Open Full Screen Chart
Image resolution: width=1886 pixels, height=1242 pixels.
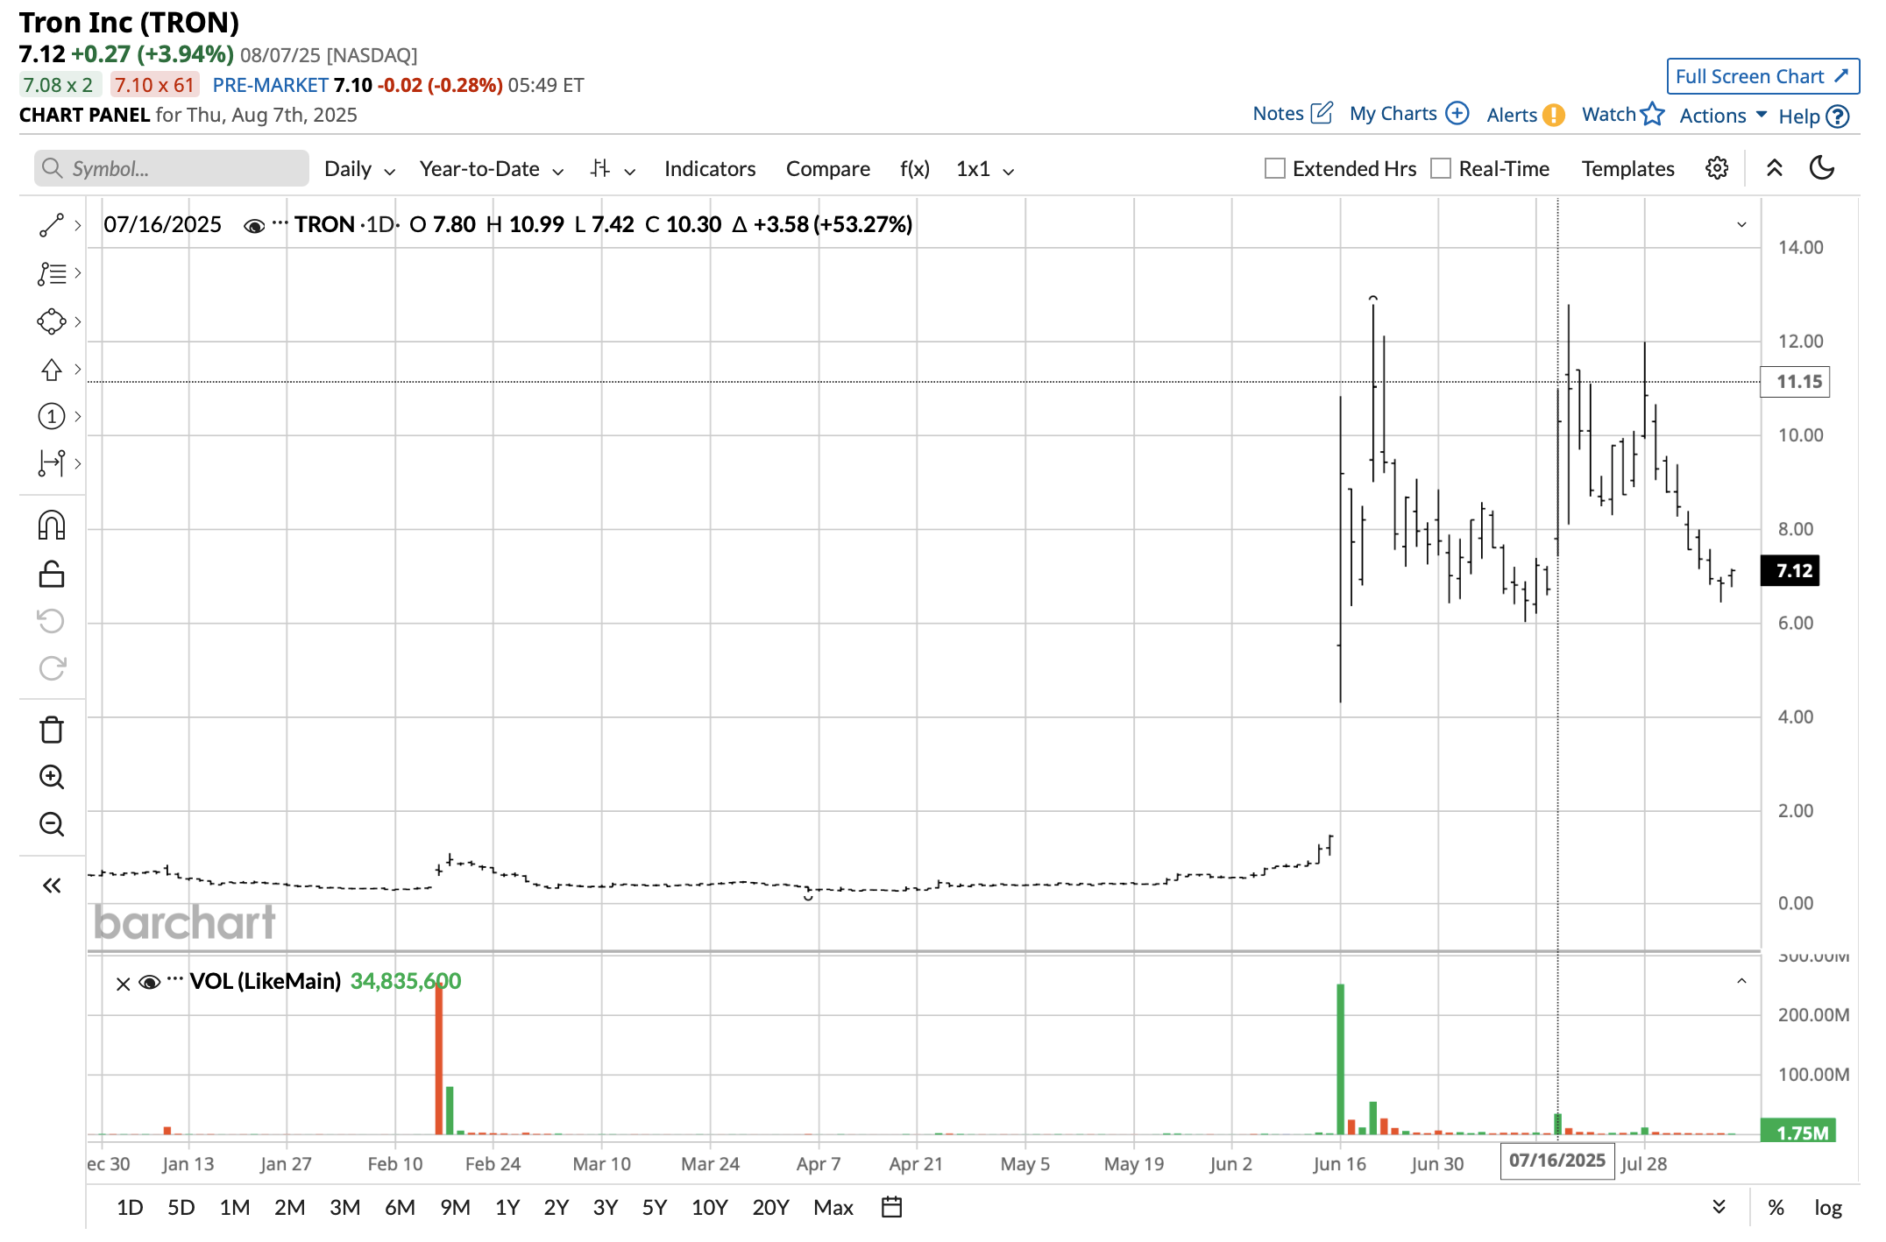click(x=1762, y=76)
